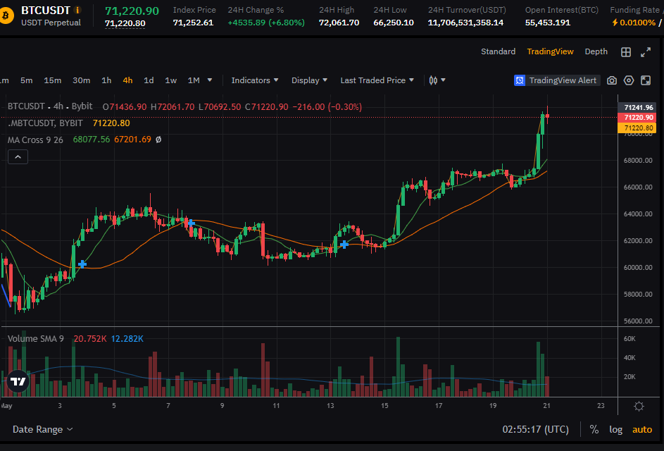Collapse the indicator legend with caret button
The width and height of the screenshot is (664, 451).
pos(18,157)
